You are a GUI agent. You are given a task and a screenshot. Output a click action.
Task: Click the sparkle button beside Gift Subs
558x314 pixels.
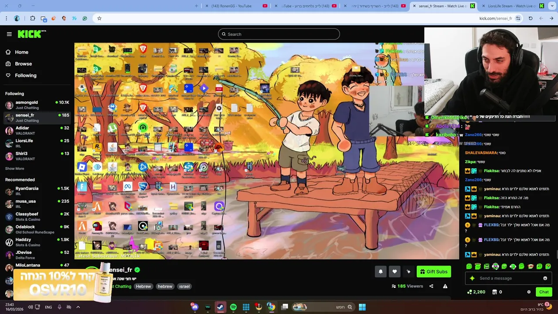(x=408, y=272)
